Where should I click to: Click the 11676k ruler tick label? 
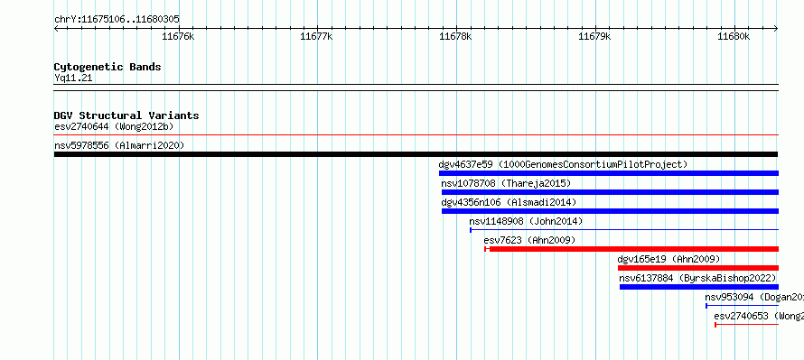point(178,36)
